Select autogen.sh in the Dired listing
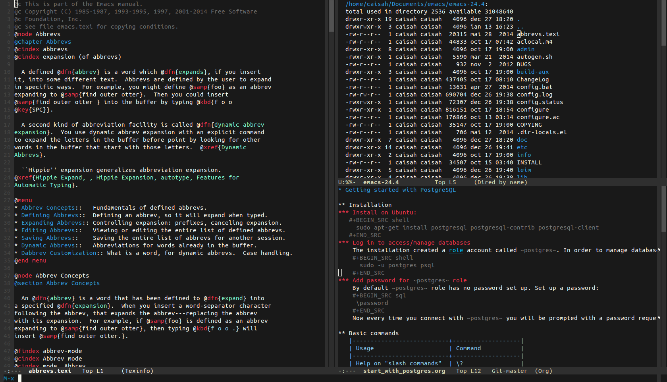The width and height of the screenshot is (667, 382). [534, 57]
